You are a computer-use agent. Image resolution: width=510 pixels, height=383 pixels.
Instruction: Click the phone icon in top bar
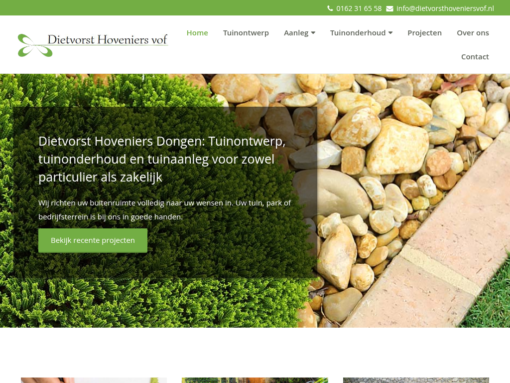coord(330,8)
